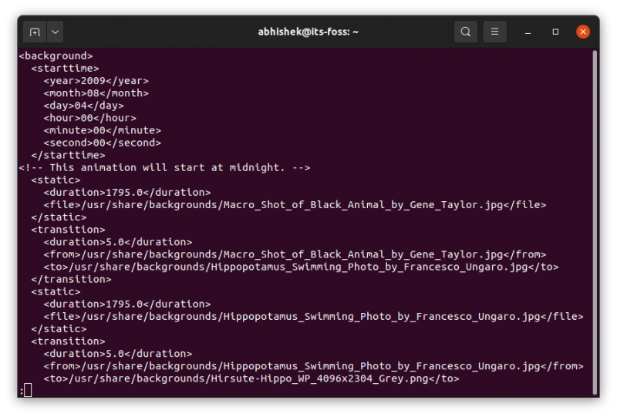Open a new terminal tab
Image resolution: width=617 pixels, height=417 pixels.
pyautogui.click(x=35, y=32)
